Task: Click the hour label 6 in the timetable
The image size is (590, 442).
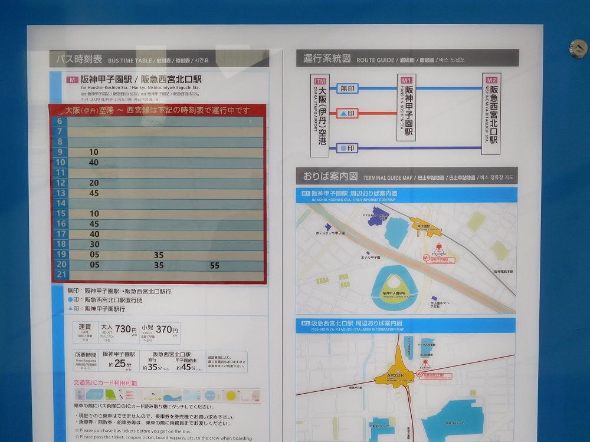Action: (x=60, y=121)
